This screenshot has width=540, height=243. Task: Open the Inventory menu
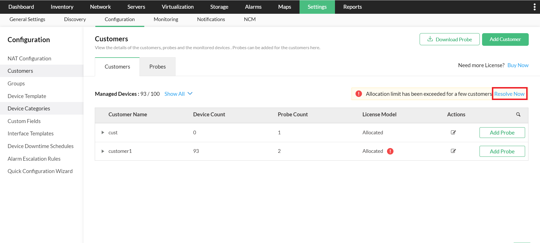coord(62,7)
